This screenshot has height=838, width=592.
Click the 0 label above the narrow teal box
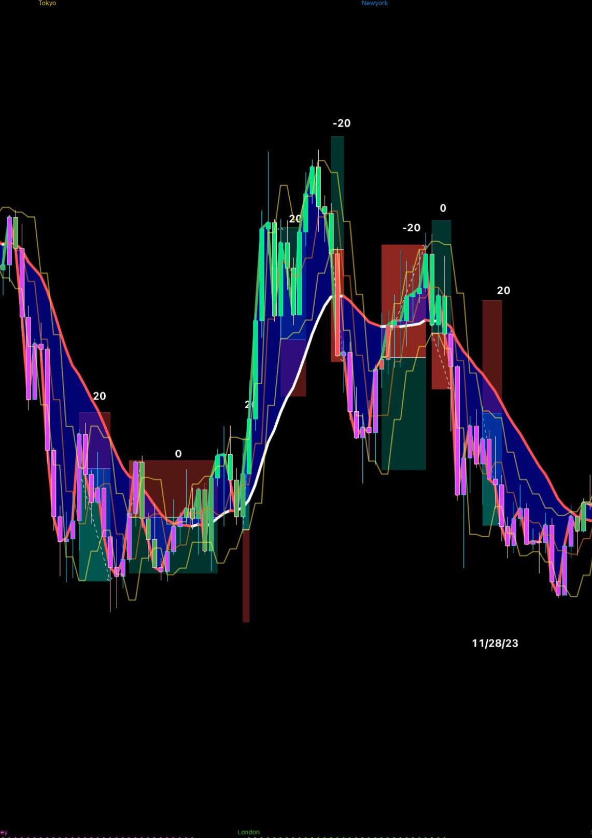(x=443, y=208)
